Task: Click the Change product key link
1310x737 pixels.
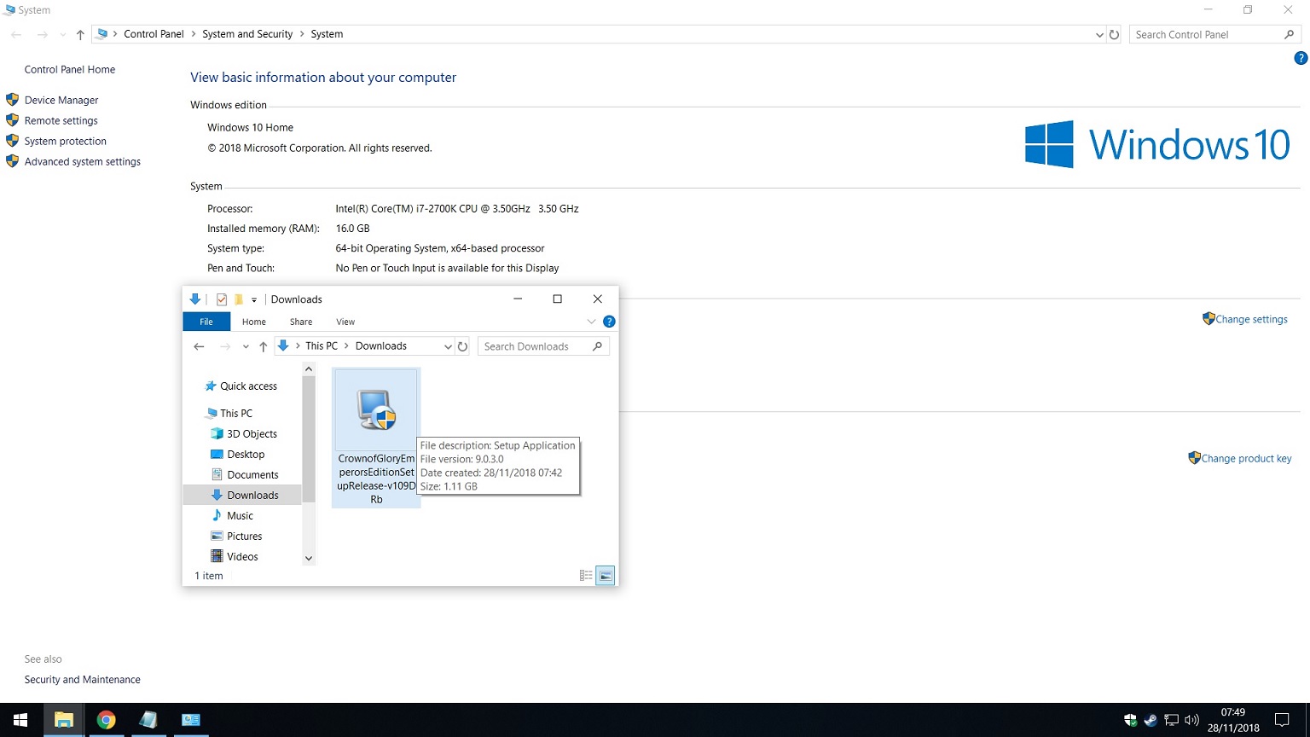Action: pos(1246,458)
